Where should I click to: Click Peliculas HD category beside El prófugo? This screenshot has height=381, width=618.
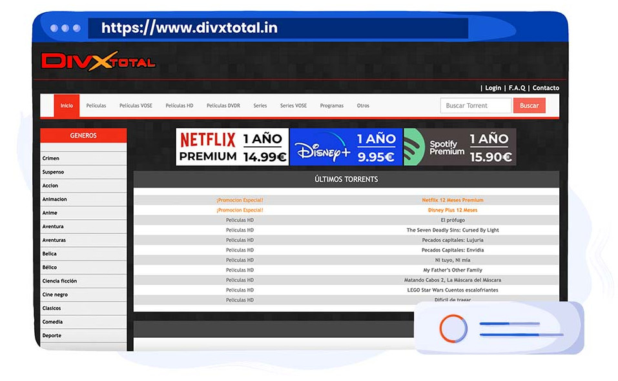click(x=240, y=220)
